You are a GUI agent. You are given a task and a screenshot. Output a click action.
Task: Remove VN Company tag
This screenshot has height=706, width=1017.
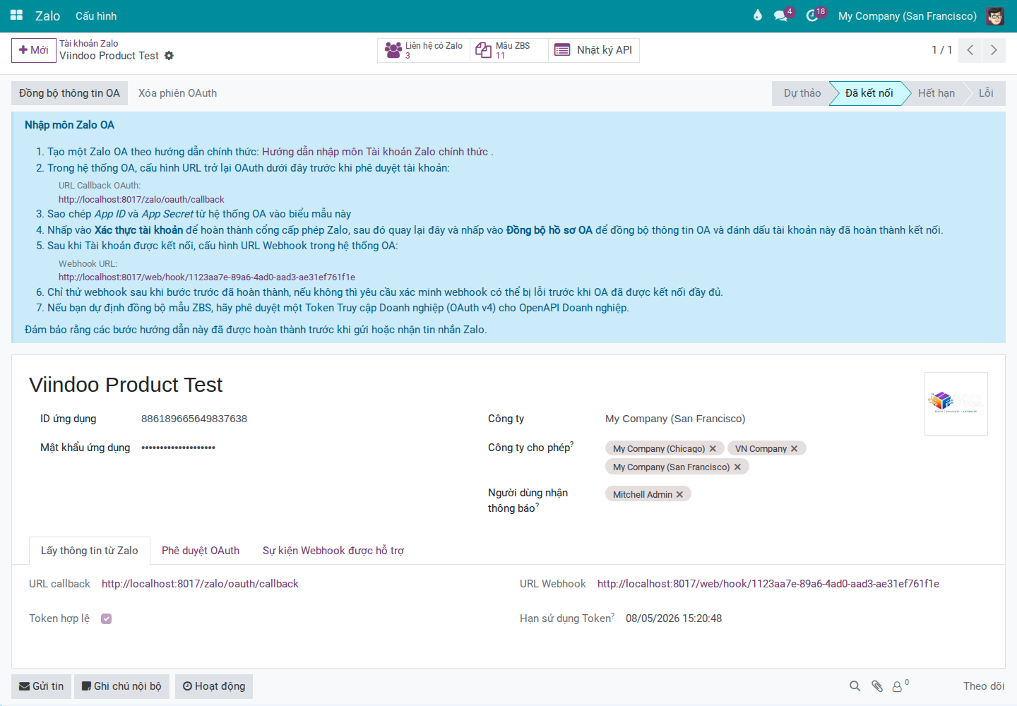tap(795, 449)
